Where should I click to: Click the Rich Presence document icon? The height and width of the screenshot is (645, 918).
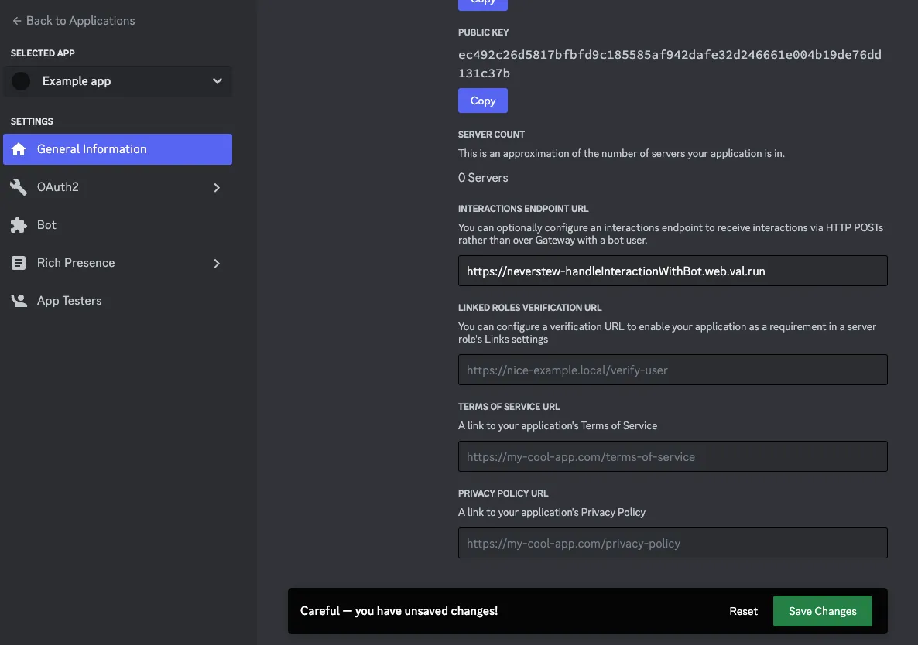(19, 263)
